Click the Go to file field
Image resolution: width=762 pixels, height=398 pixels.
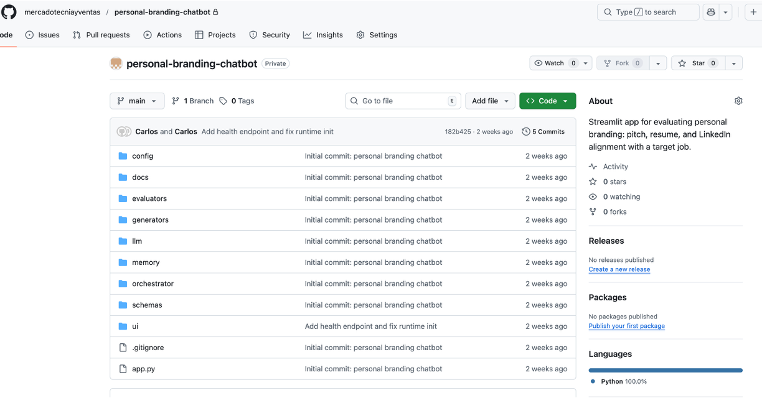click(x=403, y=101)
